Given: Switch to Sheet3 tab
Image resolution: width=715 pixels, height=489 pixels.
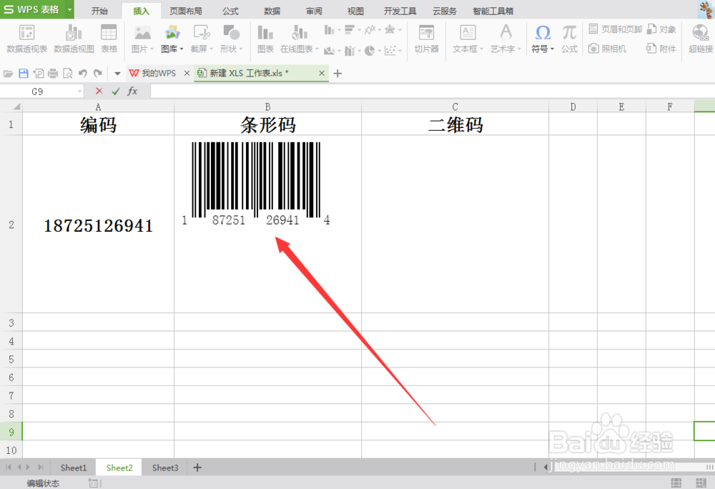Looking at the screenshot, I should point(165,468).
